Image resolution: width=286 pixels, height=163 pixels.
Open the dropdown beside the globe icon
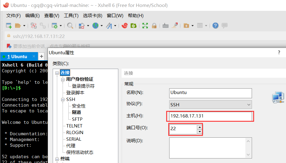coord(101,26)
